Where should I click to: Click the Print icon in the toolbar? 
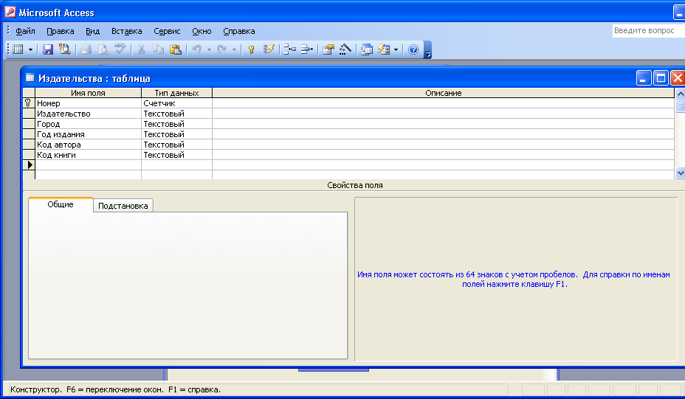click(x=86, y=49)
